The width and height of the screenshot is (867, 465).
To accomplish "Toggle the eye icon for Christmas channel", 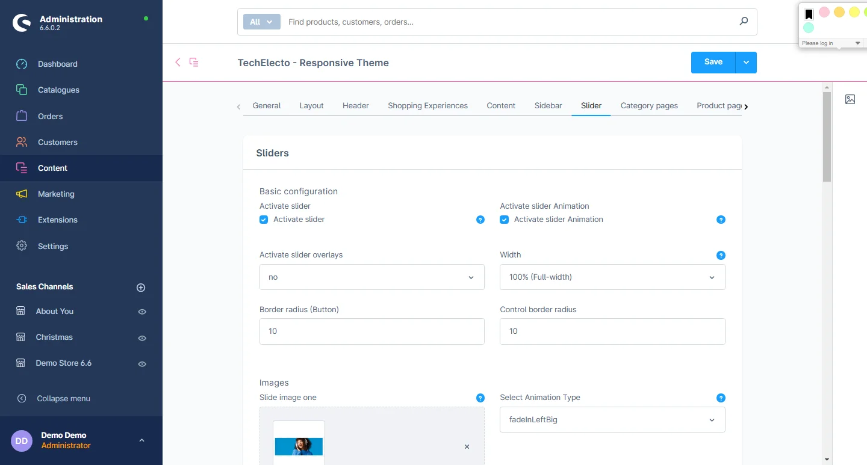I will (142, 338).
